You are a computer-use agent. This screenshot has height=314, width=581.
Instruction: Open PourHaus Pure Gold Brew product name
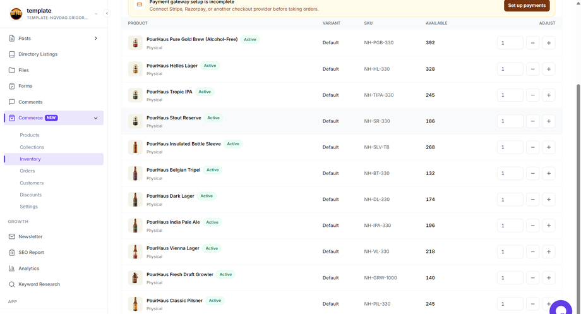(192, 39)
